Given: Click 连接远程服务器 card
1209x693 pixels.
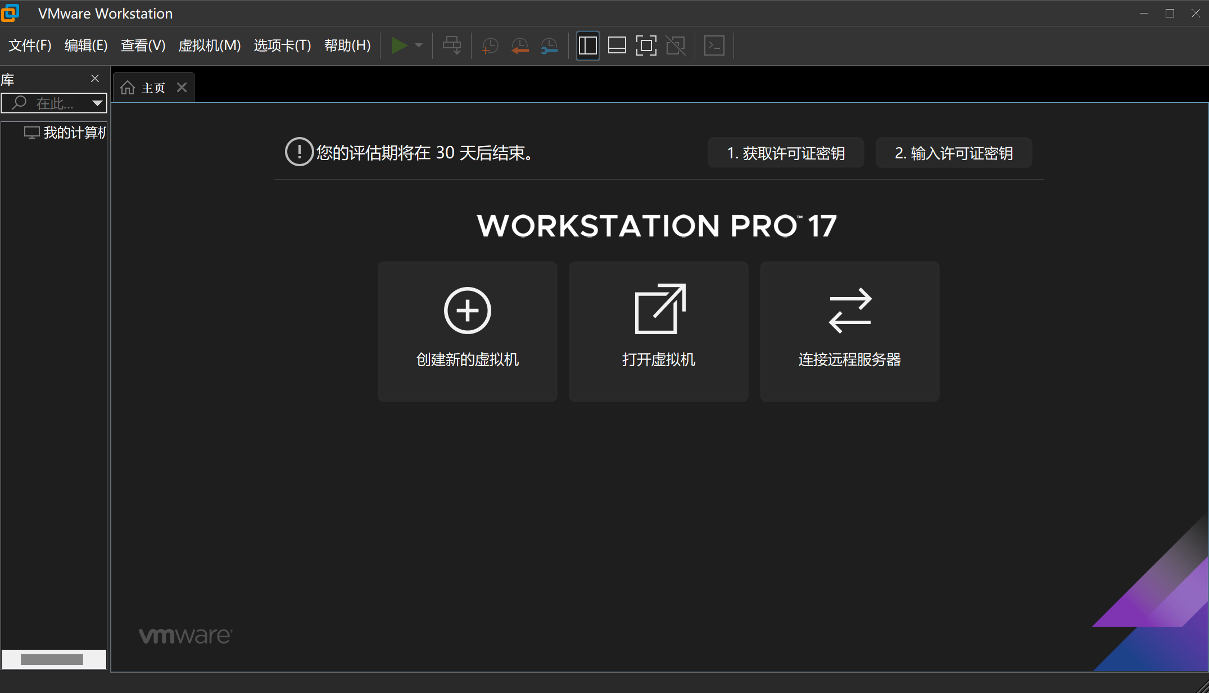Looking at the screenshot, I should pyautogui.click(x=850, y=331).
